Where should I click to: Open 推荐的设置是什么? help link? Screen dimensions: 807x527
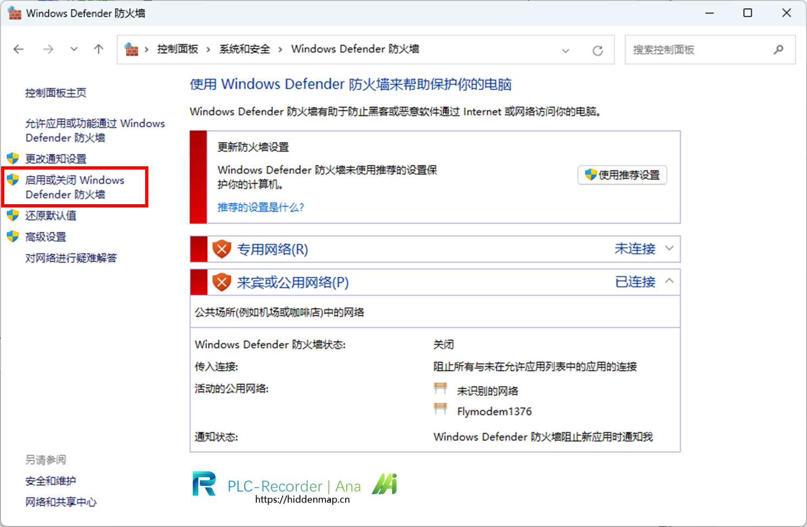tap(261, 207)
